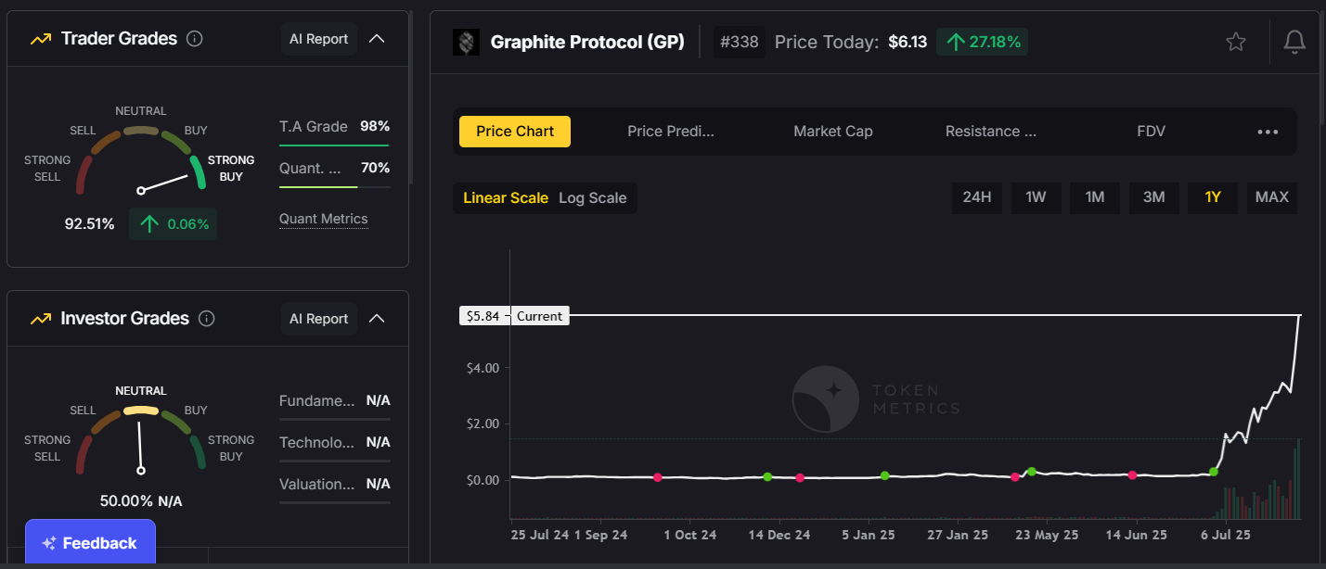Click the Graphite Protocol (GP) title

click(x=587, y=42)
